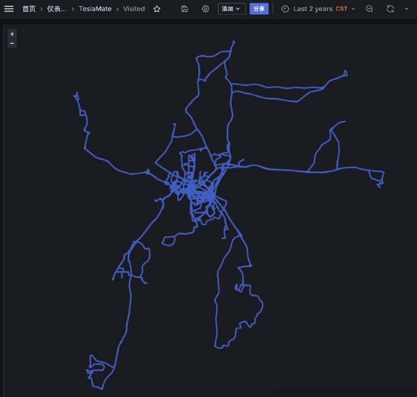
Task: Mark the Visited dashboard as favorite
Action: tap(157, 9)
